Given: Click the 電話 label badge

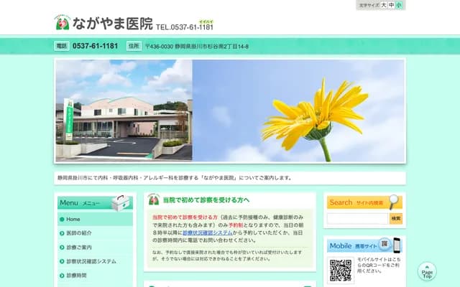Looking at the screenshot, I should 62,46.
